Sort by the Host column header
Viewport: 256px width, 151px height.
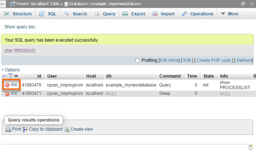click(x=91, y=76)
